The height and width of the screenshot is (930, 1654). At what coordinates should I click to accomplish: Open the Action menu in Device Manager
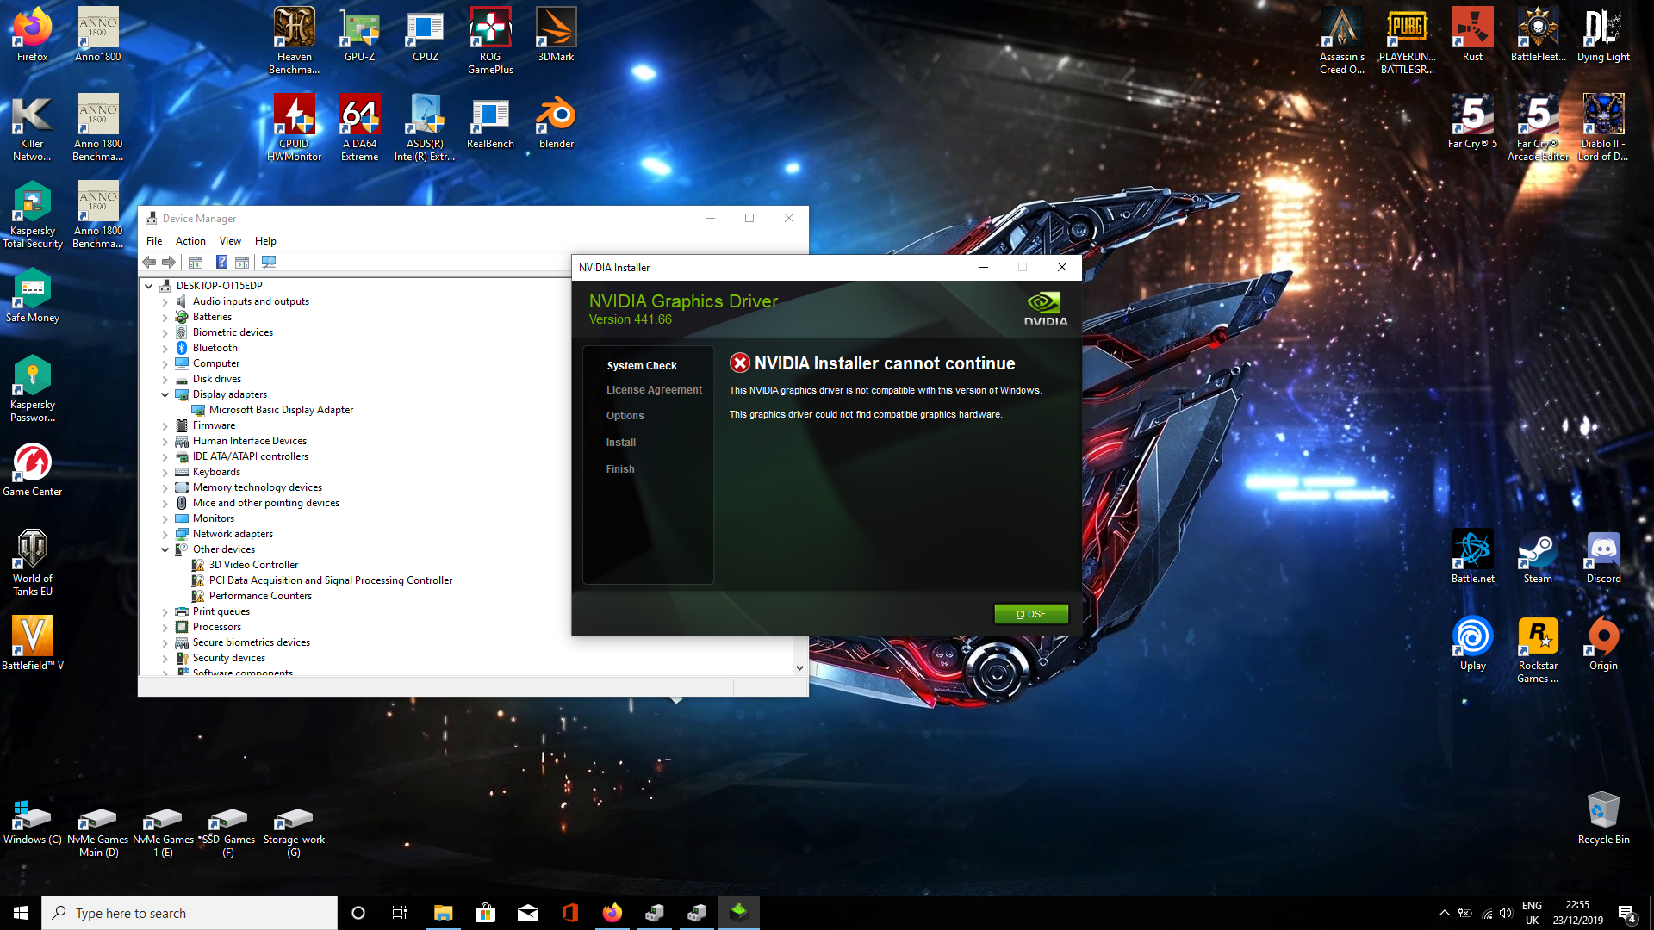point(190,241)
